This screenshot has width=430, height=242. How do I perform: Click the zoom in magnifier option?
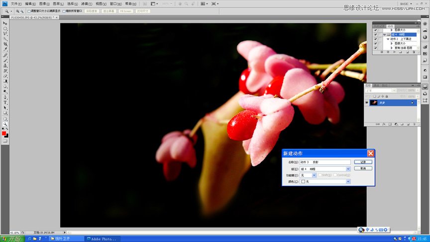coord(17,11)
